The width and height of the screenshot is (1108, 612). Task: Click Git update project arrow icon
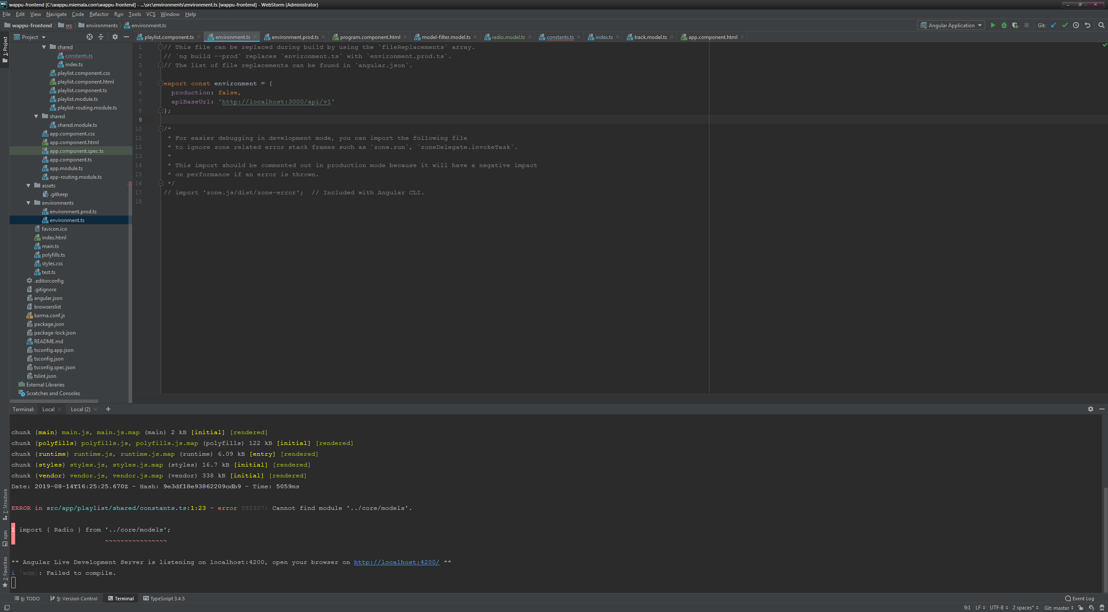[x=1053, y=26]
